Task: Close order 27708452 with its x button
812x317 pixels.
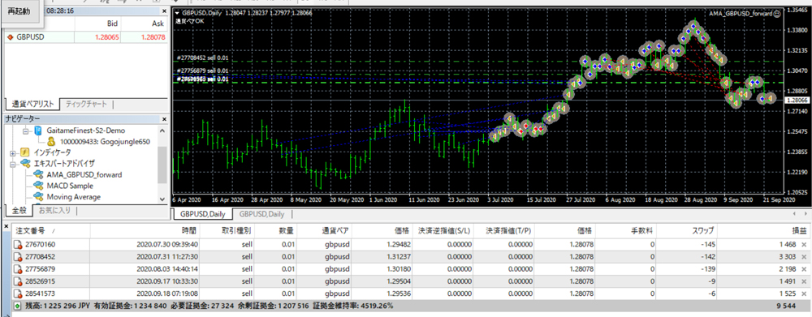Action: [804, 256]
